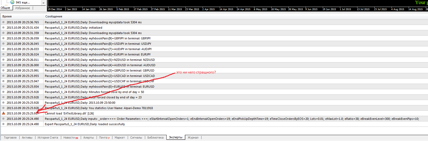Select message "myfxbookPairs[6]=EURJPY in terminal: EURJPY"
The height and width of the screenshot is (141, 428).
[x=98, y=54]
